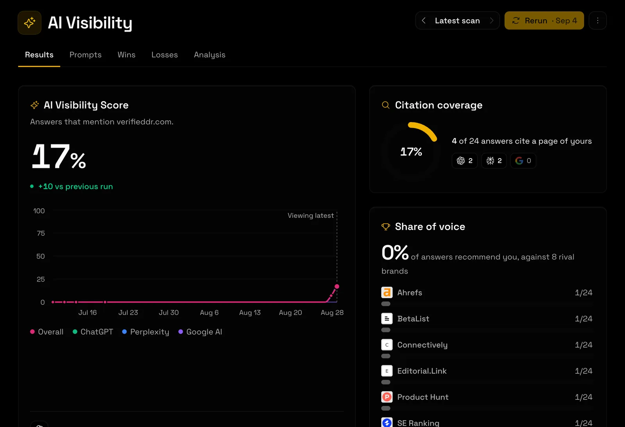
Task: Click Ahrefs share bar indicator
Action: [x=386, y=304]
